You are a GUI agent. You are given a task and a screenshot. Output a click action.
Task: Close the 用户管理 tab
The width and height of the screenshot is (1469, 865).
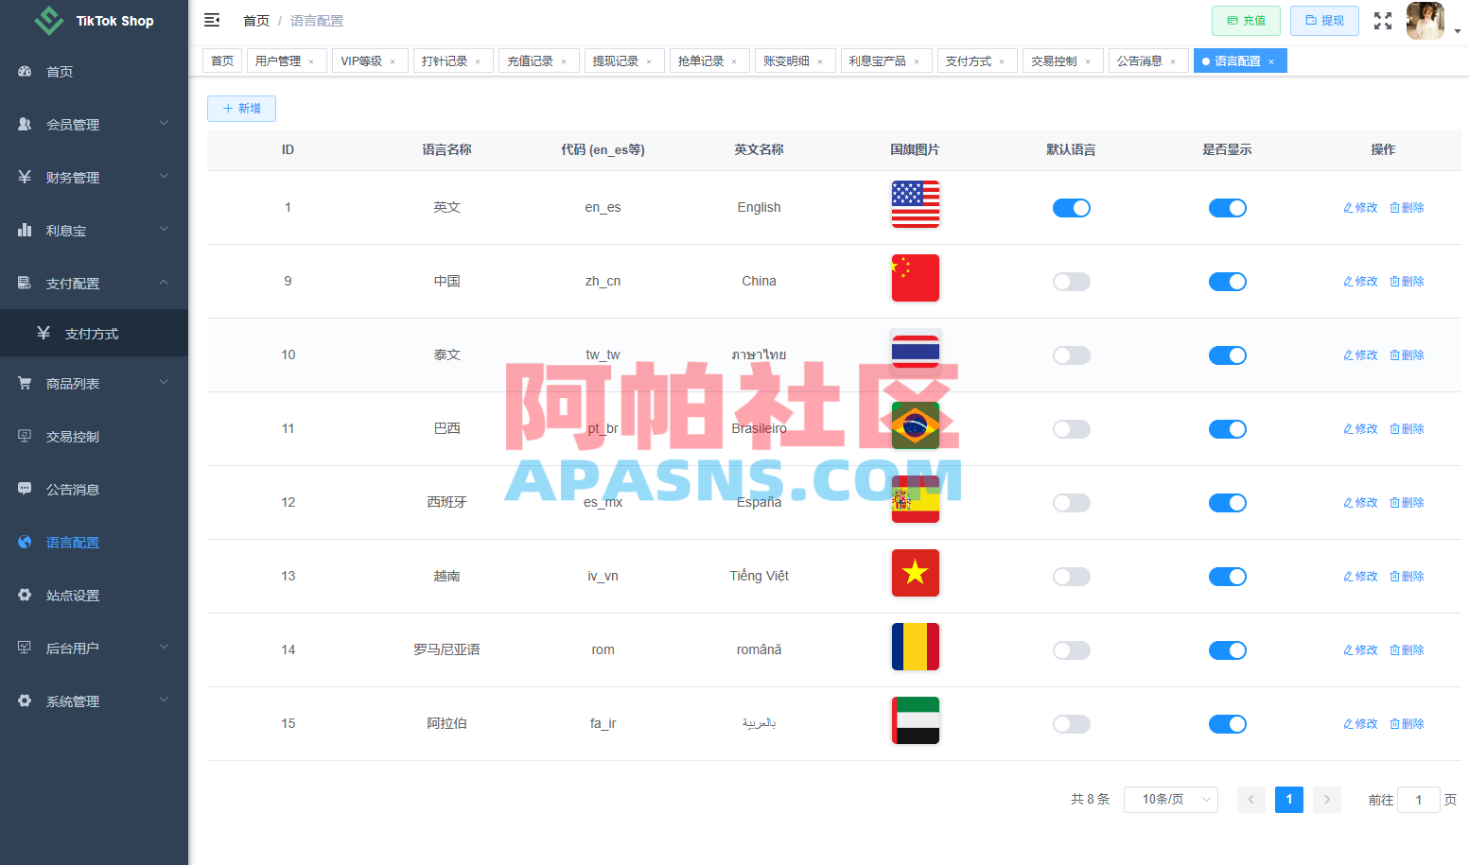(311, 61)
